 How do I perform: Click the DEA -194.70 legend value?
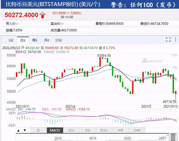pyautogui.click(x=51, y=110)
